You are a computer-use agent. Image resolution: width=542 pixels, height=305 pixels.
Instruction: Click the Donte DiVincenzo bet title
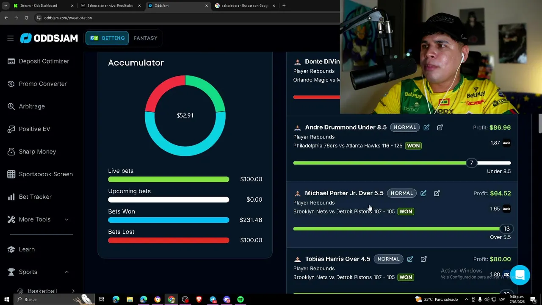322,61
